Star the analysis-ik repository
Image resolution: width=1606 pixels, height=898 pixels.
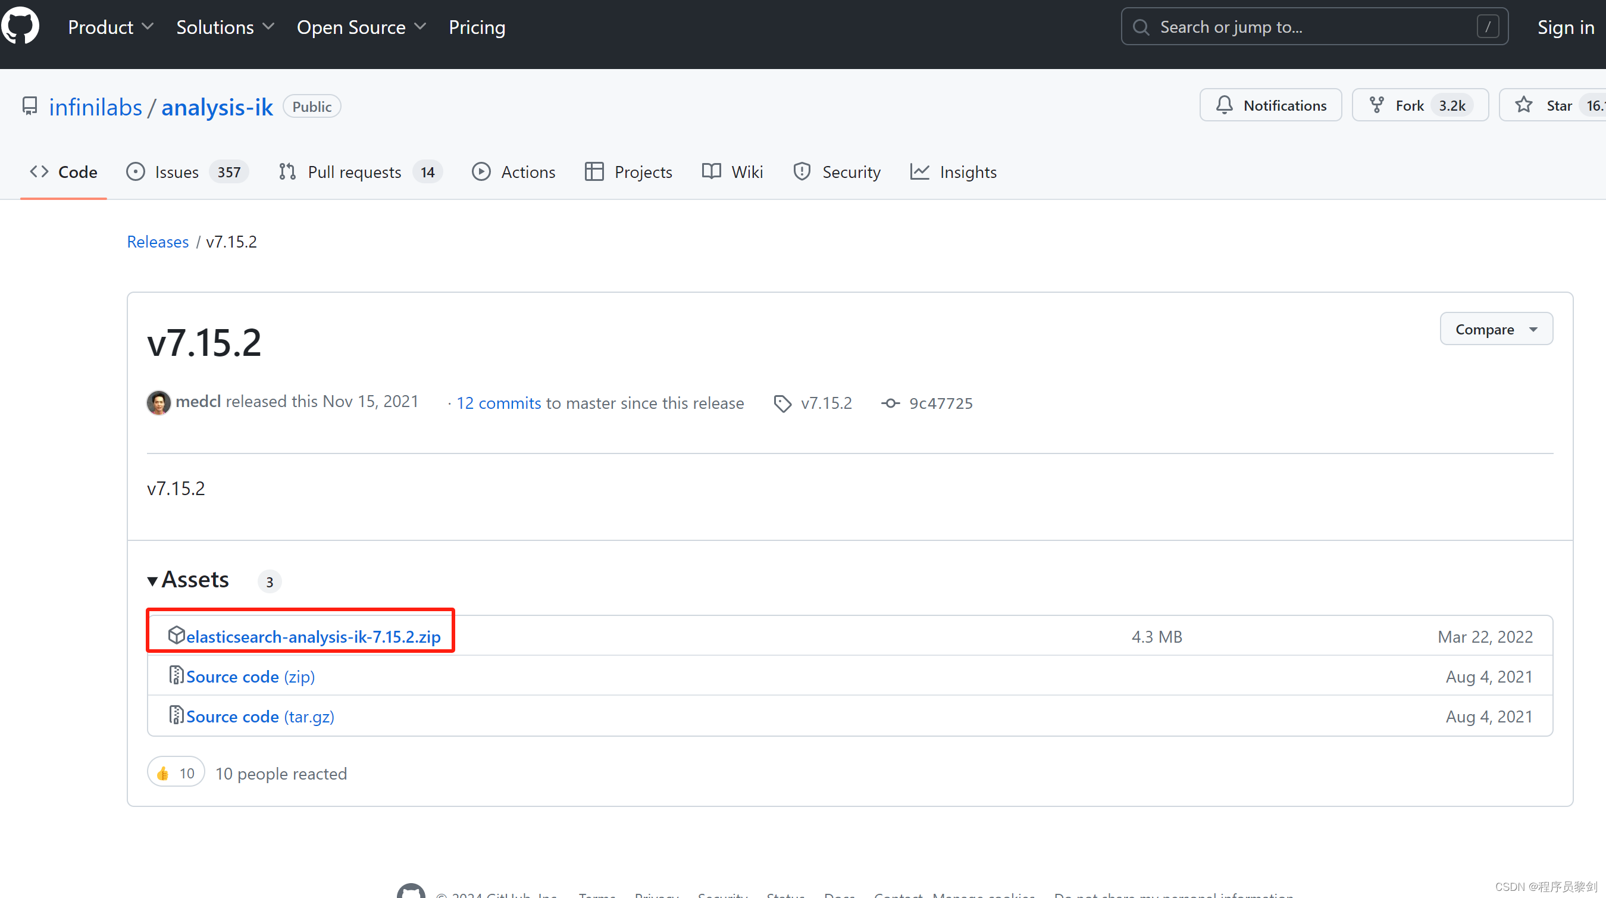1554,105
